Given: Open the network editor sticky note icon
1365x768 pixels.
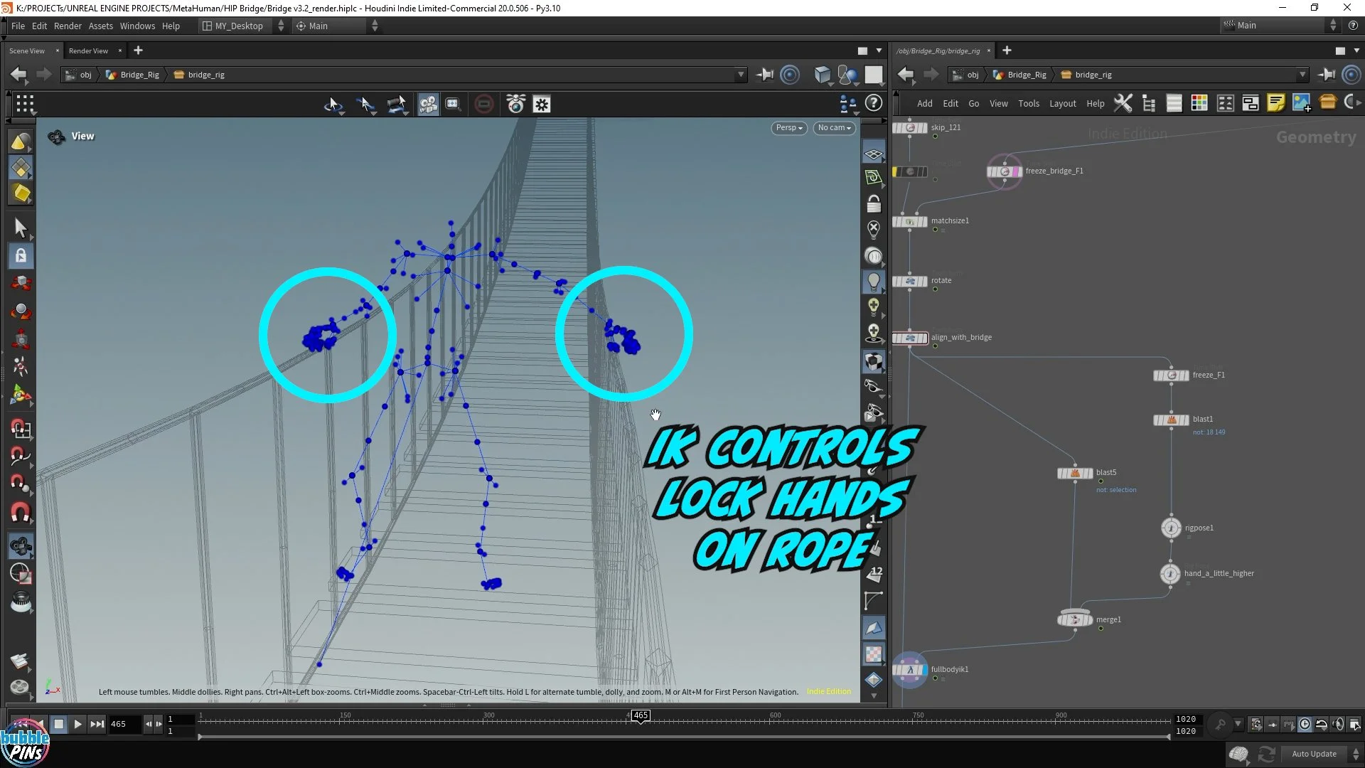Looking at the screenshot, I should pos(1275,103).
